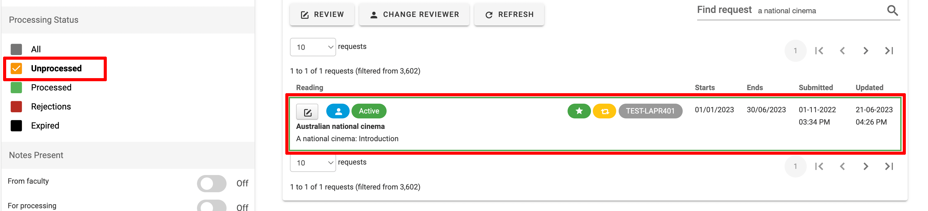This screenshot has height=211, width=928.
Task: Click the blue person badge icon
Action: [338, 111]
